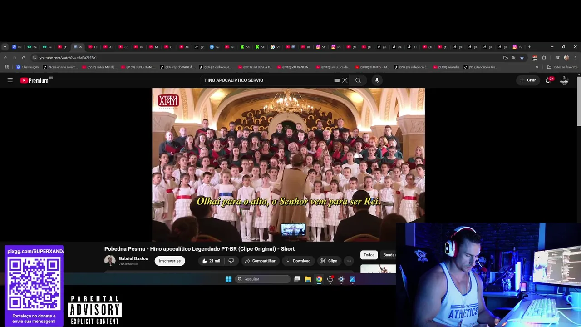Open YouTube notifications bell
581x327 pixels.
548,80
